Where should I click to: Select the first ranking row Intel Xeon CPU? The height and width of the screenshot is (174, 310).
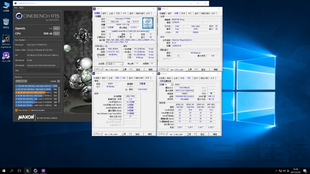36,86
